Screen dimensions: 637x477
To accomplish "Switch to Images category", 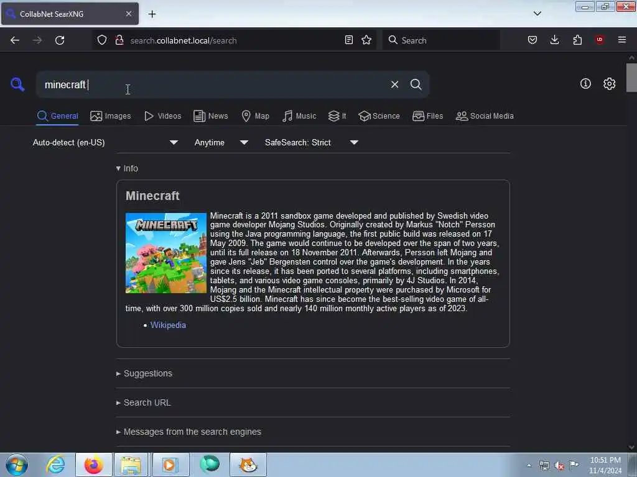I will [111, 116].
